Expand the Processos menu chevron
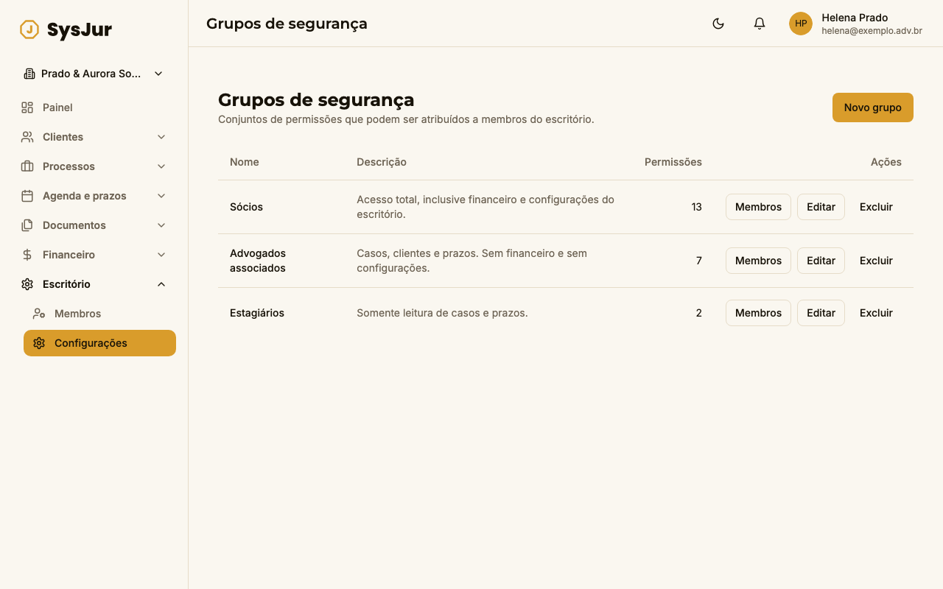The height and width of the screenshot is (589, 943). 161,166
